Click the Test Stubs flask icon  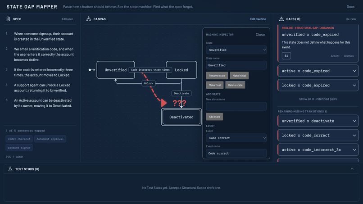pyautogui.click(x=10, y=169)
